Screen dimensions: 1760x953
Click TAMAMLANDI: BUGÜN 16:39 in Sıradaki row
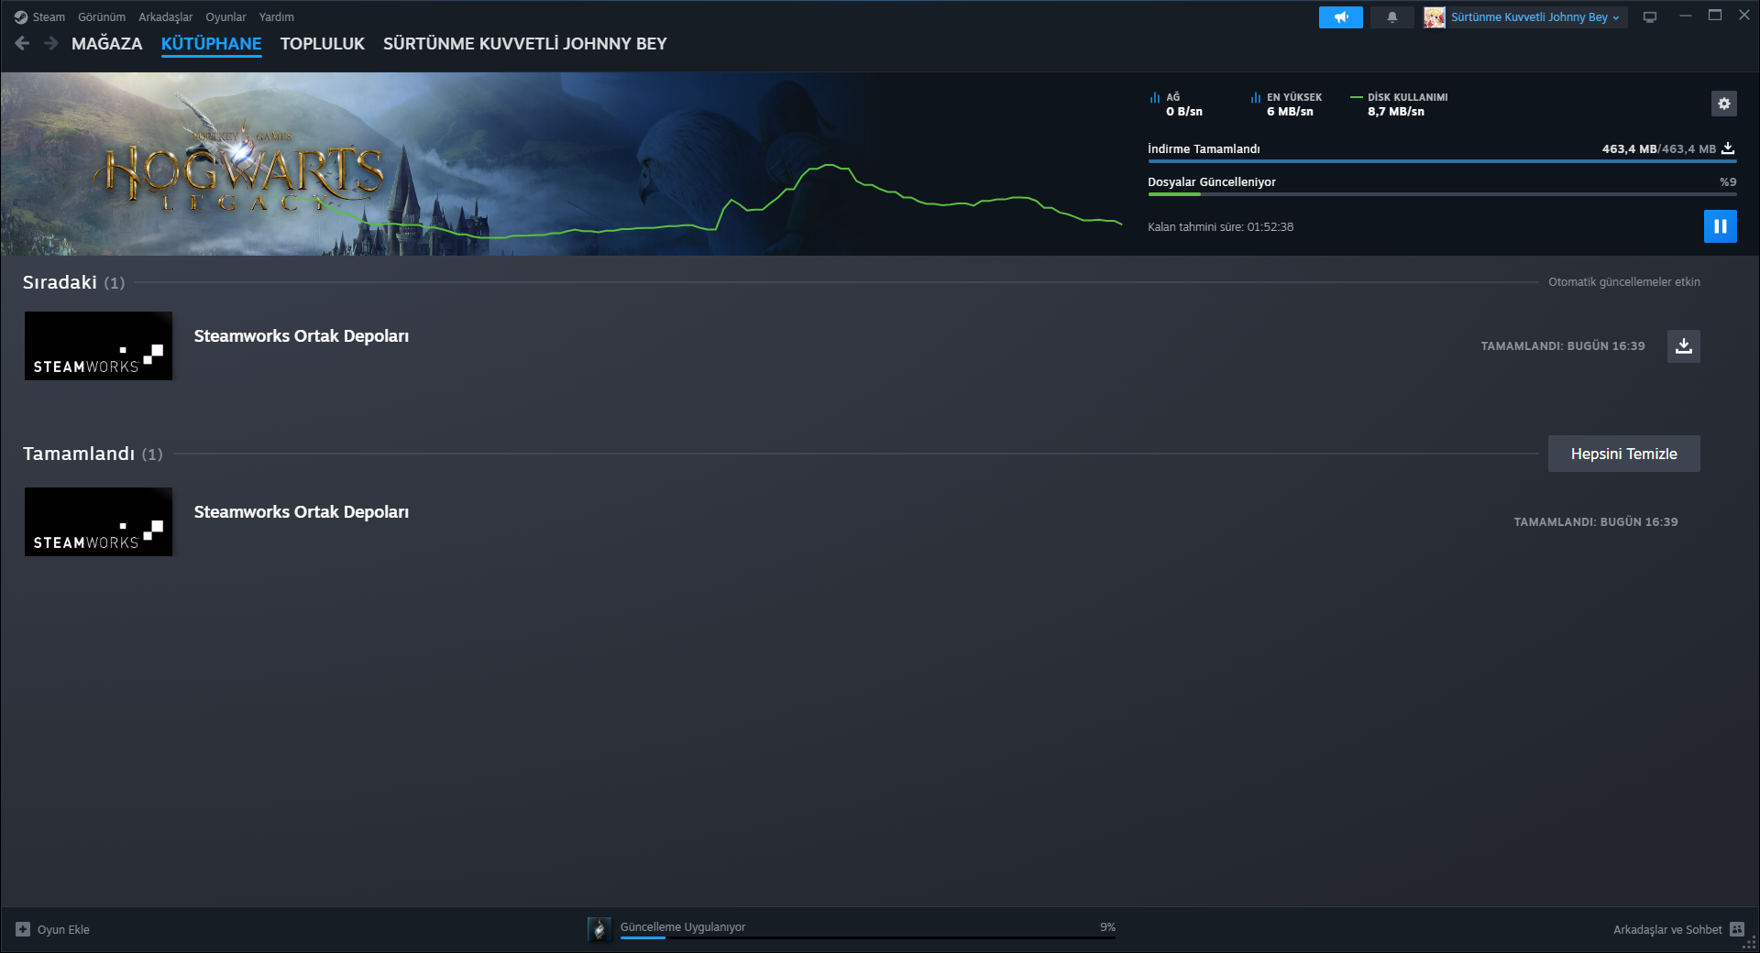tap(1563, 346)
